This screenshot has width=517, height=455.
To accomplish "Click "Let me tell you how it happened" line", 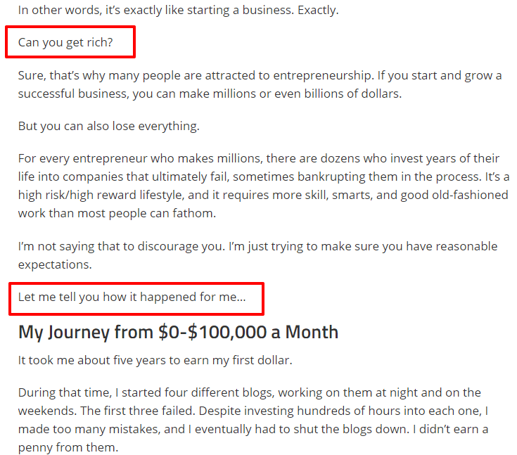I will pyautogui.click(x=132, y=297).
